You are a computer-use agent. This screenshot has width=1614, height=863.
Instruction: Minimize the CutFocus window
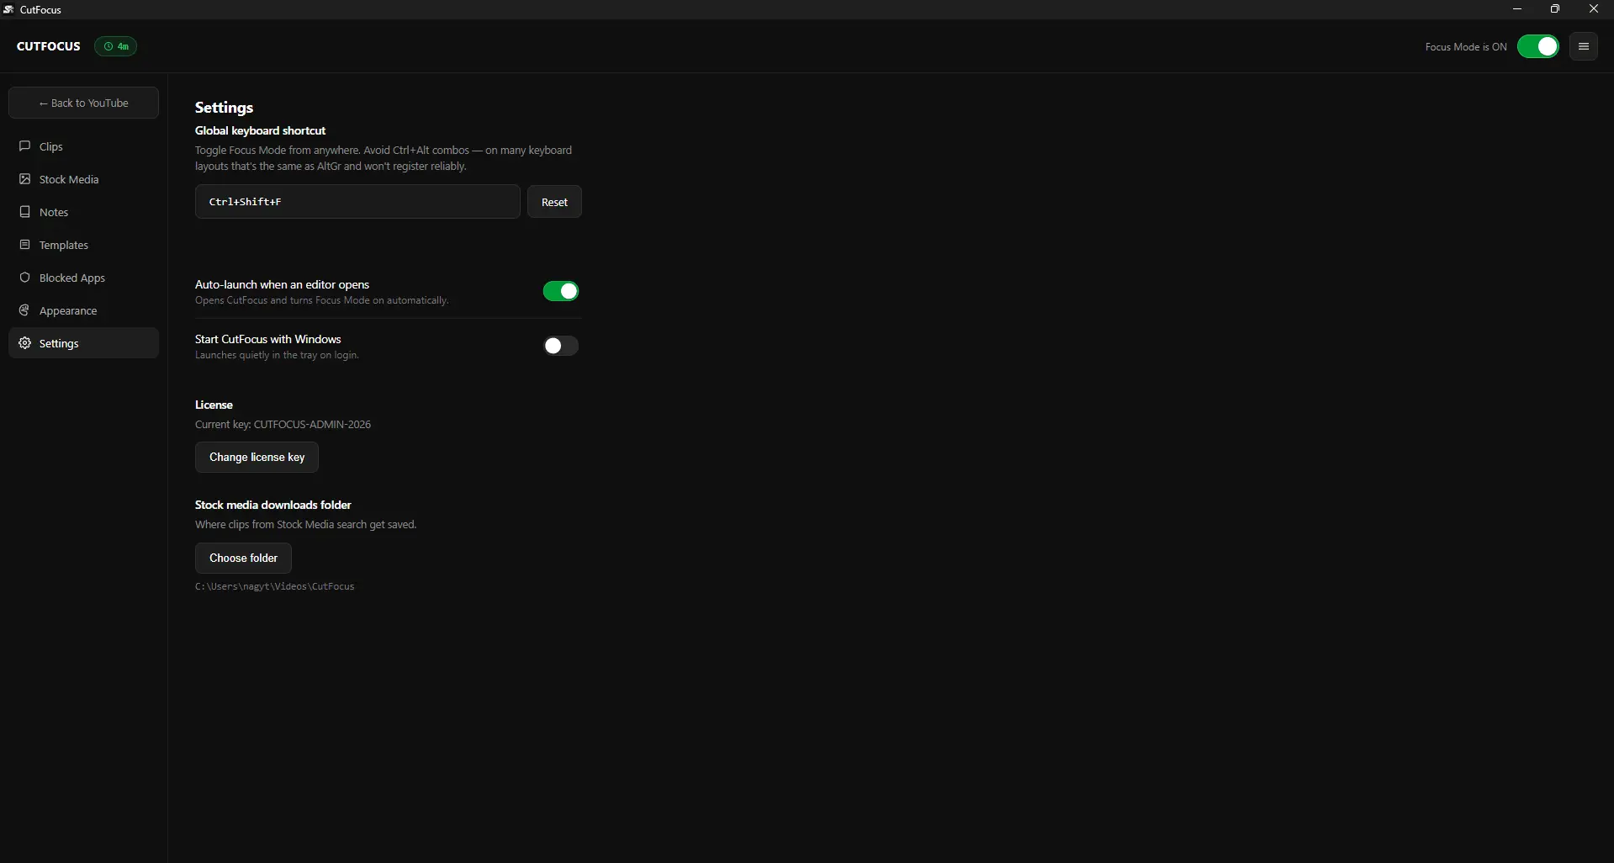[1517, 9]
